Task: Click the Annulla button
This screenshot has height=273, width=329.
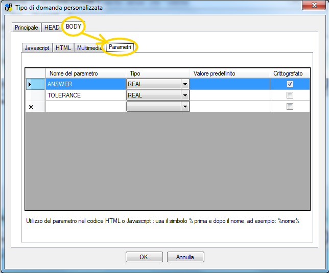Action: pos(185,257)
